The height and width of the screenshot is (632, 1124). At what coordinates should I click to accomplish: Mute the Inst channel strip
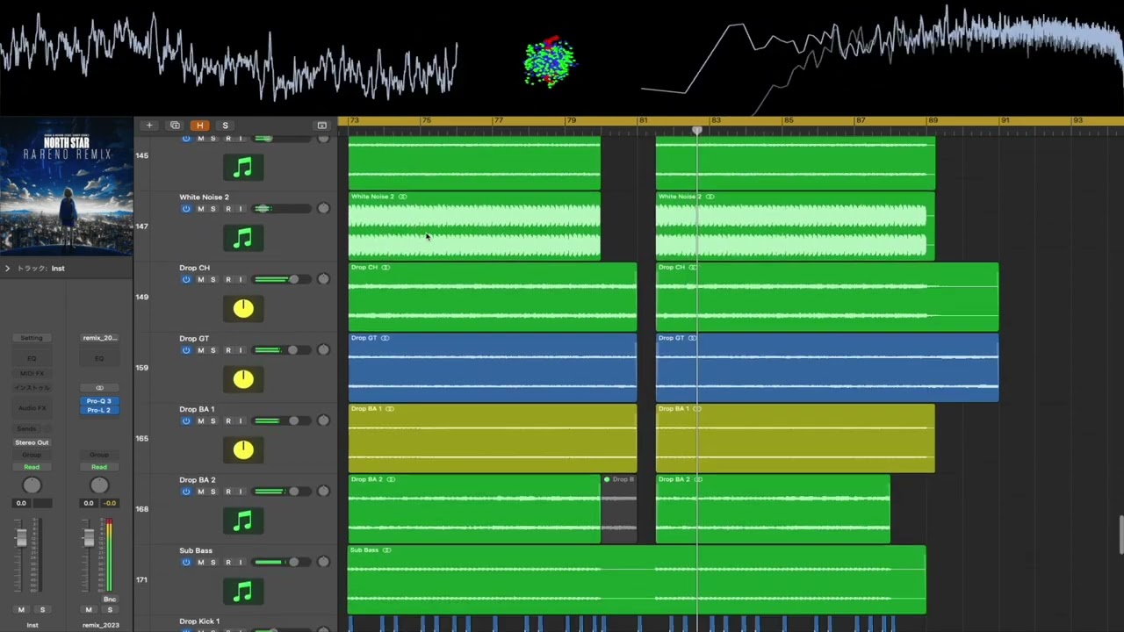coord(21,609)
